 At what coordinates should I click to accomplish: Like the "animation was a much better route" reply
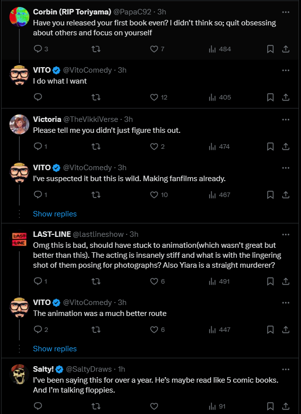pyautogui.click(x=157, y=329)
